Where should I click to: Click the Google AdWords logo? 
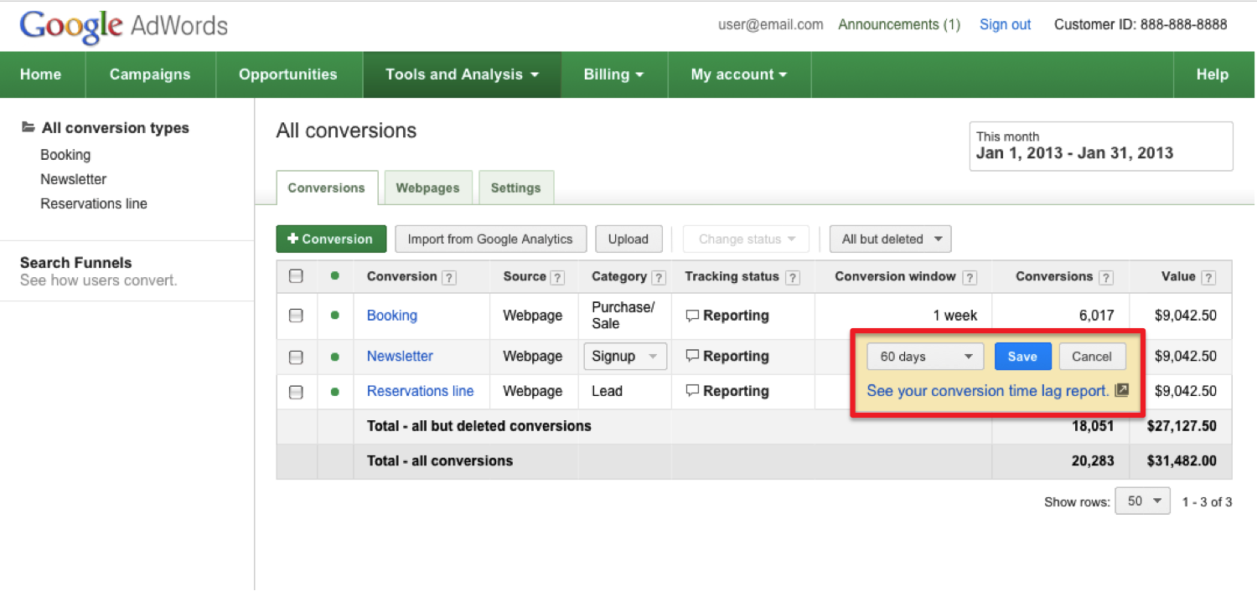[x=124, y=26]
